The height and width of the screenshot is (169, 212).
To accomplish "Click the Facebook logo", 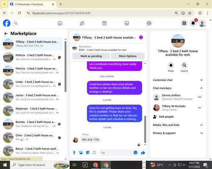I will (x=7, y=23).
